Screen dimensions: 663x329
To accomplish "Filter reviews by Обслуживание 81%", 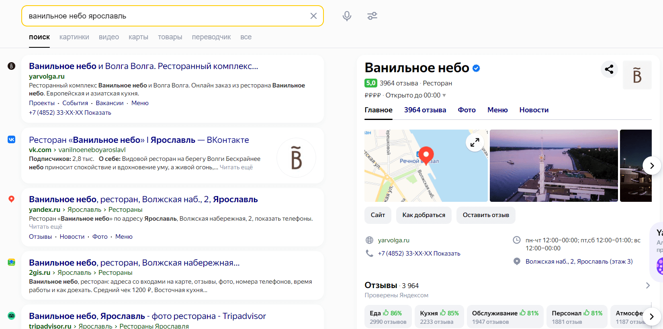I will (x=505, y=317).
